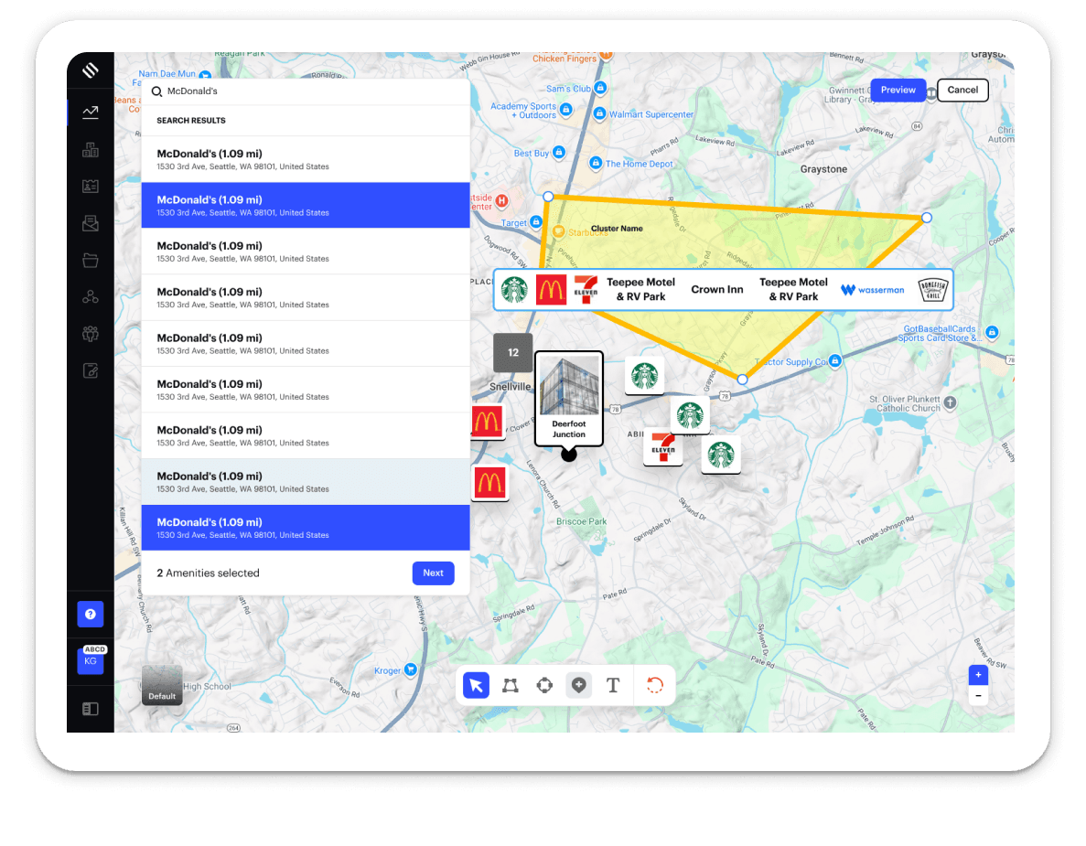
Task: Click the 7-Eleven logo in cluster bar
Action: (x=586, y=289)
